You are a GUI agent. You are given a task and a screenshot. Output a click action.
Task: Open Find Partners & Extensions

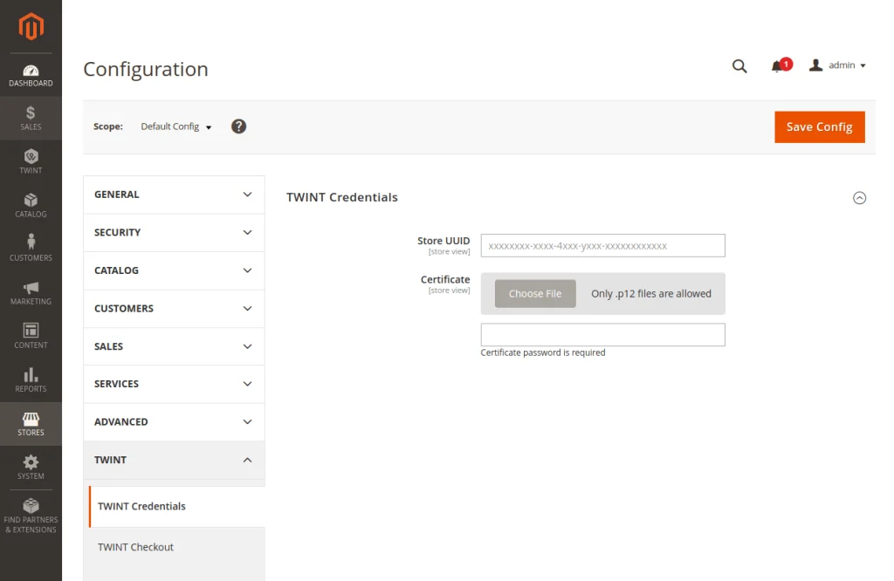[x=31, y=516]
